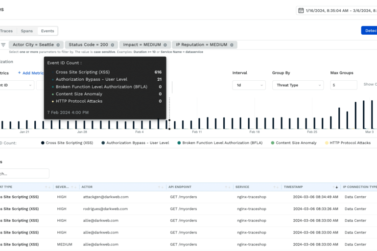Viewport: 377px width, 251px height.
Task: Switch to the Spans tab
Action: coord(27,31)
